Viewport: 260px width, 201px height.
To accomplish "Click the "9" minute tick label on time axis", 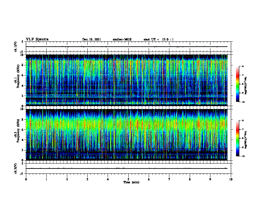I will pyautogui.click(x=210, y=179).
